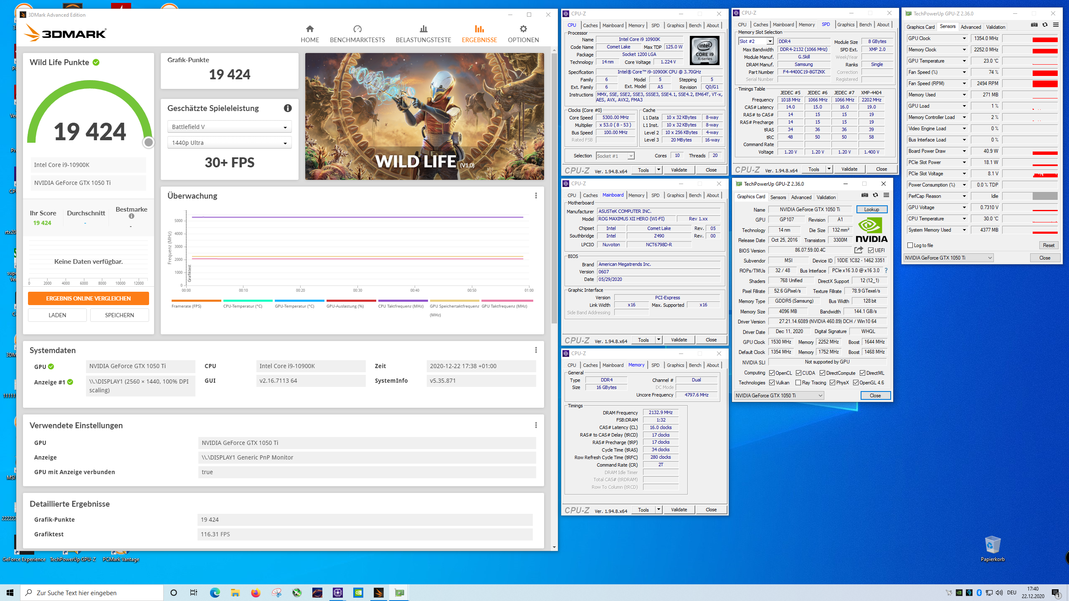Open hamburger menu in GPU-Z sensors window
This screenshot has width=1069, height=601.
1056,25
